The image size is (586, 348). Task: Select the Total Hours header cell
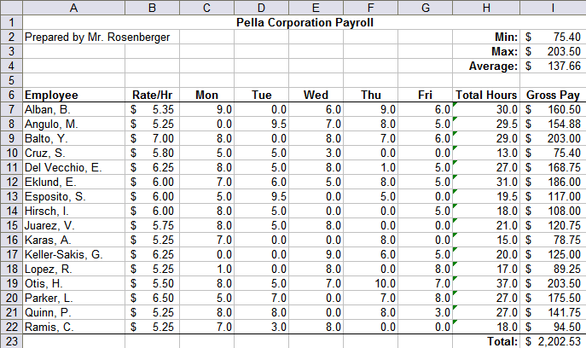click(486, 95)
